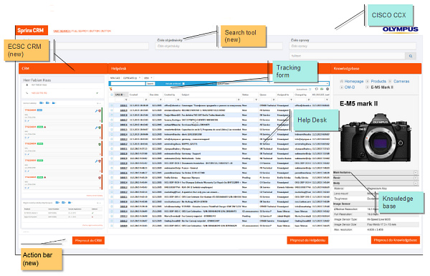The width and height of the screenshot is (430, 276).
Task: Click the orange filter funnel icon above the case grid
Action: pyautogui.click(x=111, y=89)
